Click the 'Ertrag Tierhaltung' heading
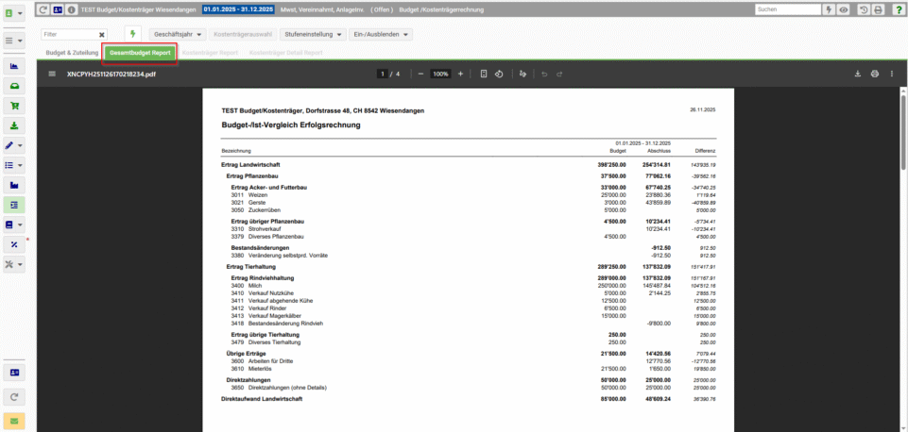The image size is (908, 432). (x=250, y=267)
